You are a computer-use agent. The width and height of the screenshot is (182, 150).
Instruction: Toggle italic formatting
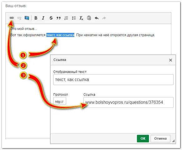click(43, 18)
